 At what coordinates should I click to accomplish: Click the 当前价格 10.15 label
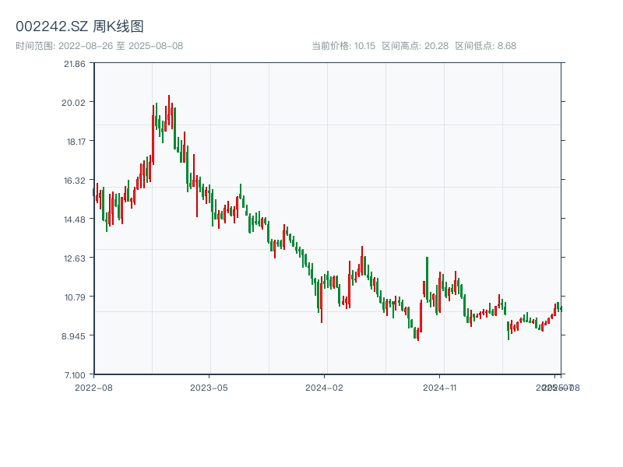point(343,46)
